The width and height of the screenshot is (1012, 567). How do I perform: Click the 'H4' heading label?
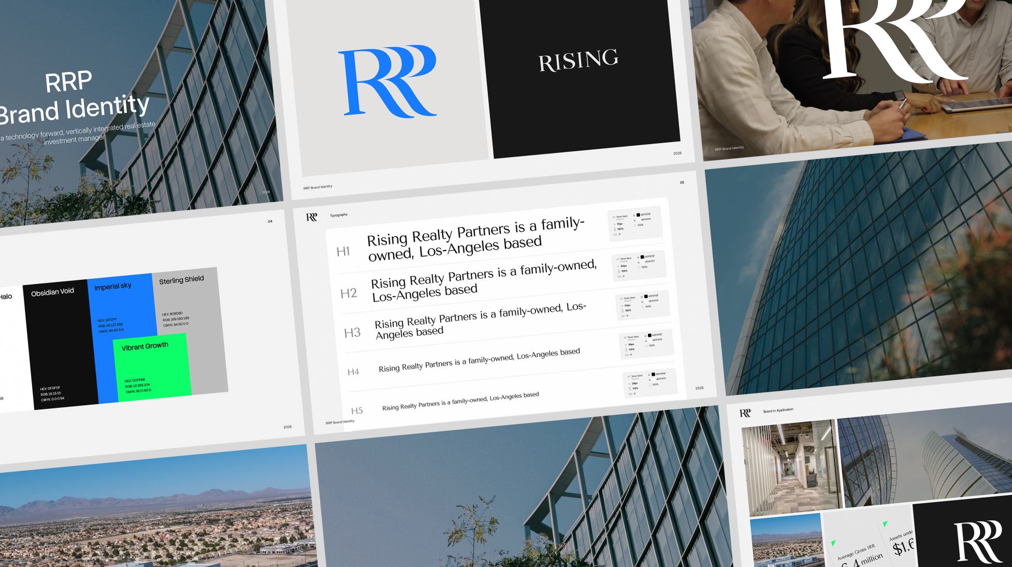click(x=353, y=372)
